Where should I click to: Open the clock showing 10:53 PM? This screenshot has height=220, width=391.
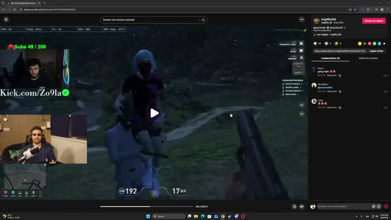(x=384, y=216)
